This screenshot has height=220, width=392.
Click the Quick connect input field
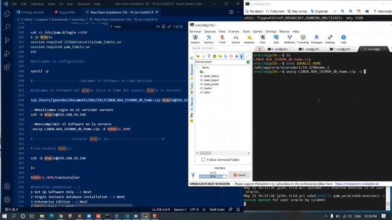pos(220,48)
